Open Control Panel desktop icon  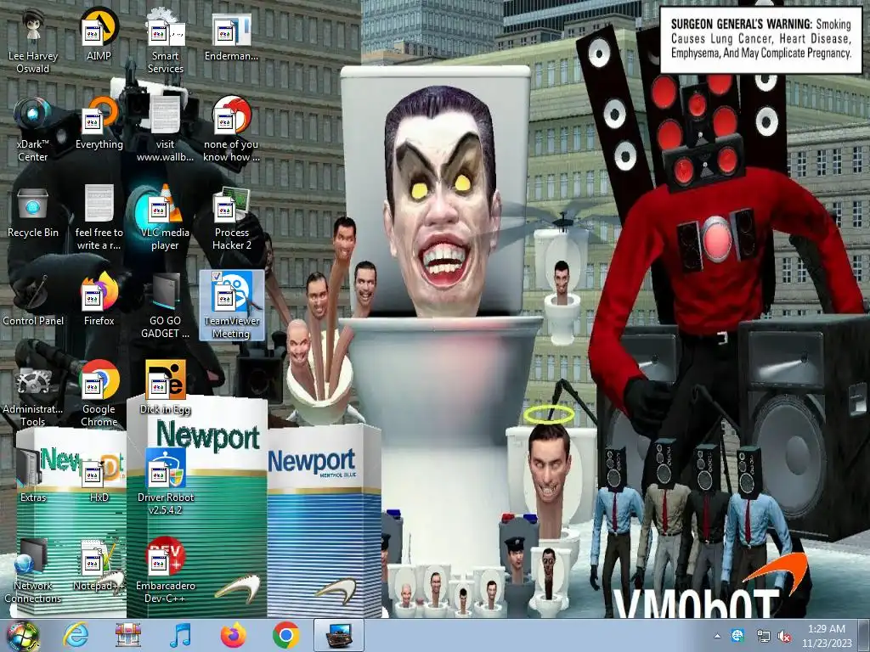pos(33,300)
